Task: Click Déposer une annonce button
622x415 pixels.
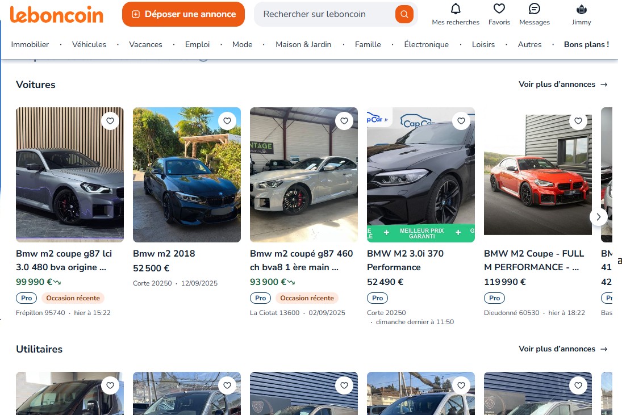Action: [x=183, y=14]
